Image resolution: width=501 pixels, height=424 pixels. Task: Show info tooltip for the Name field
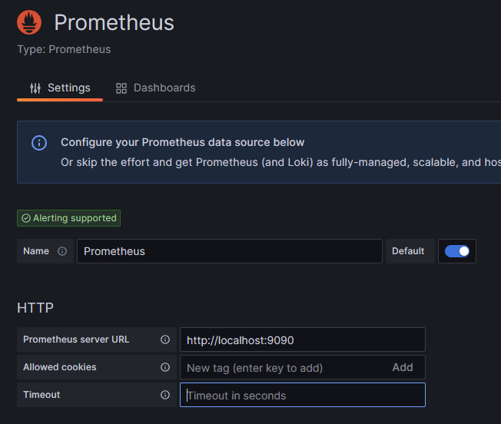62,251
